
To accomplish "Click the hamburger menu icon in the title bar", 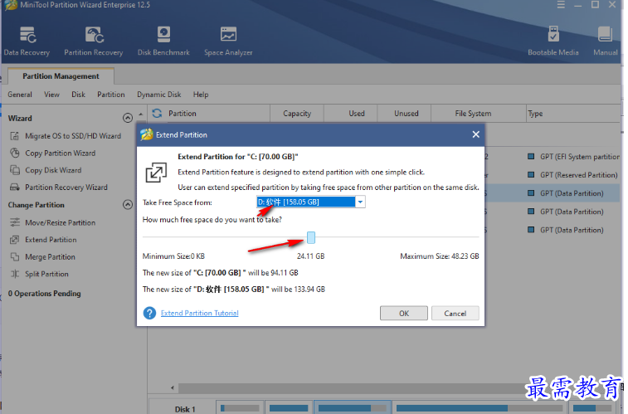I will (x=561, y=5).
